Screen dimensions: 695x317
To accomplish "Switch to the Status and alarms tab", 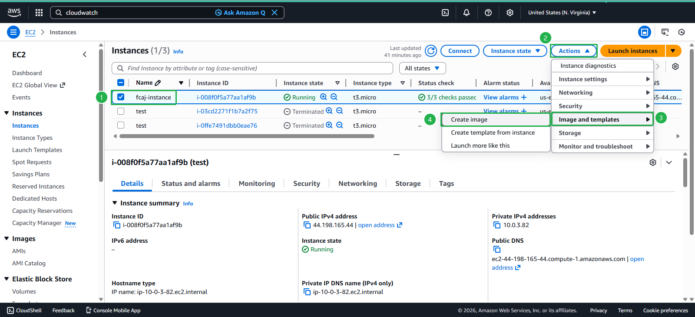I will point(191,184).
